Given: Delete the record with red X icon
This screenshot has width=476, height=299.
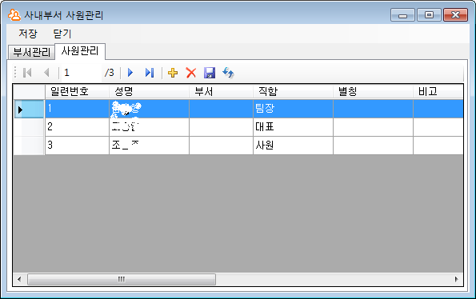Looking at the screenshot, I should 191,73.
